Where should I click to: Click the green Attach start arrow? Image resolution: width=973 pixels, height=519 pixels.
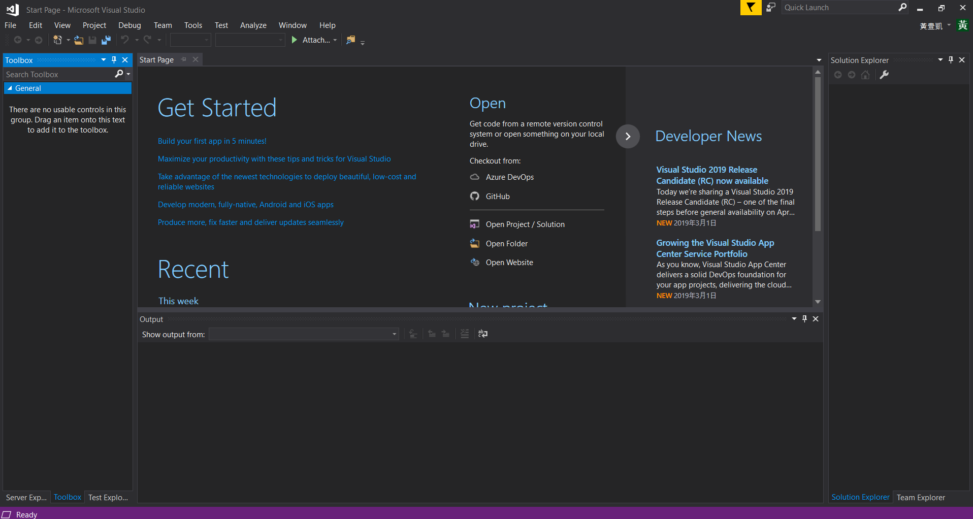[295, 40]
